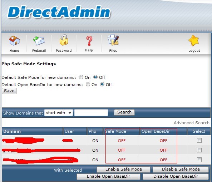Click the Logout label text

tap(194, 51)
